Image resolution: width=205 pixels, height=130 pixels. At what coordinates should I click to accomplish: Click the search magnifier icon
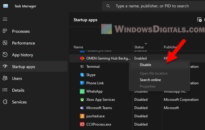108,6
